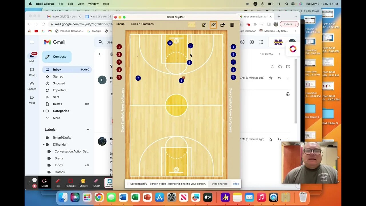Screen dimensions: 366x206
Task: Pause the Screencastify recording
Action: (34, 180)
